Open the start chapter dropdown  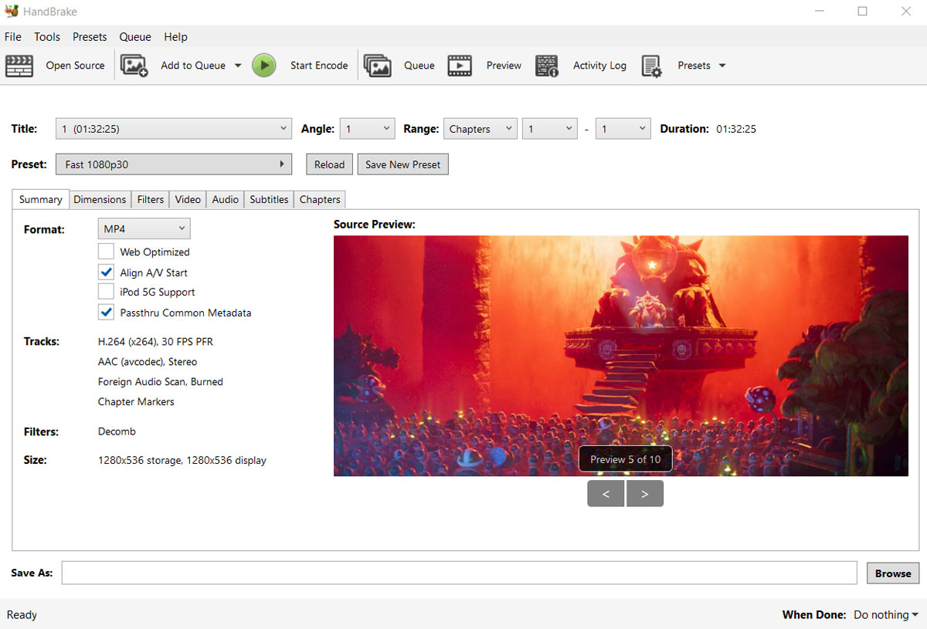(550, 129)
